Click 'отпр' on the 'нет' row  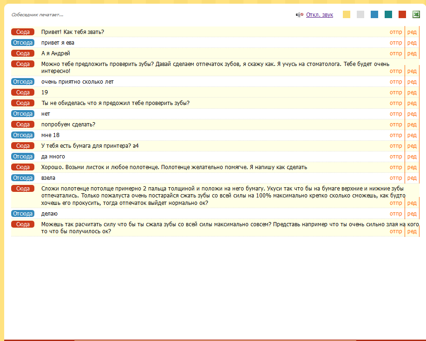coord(396,114)
